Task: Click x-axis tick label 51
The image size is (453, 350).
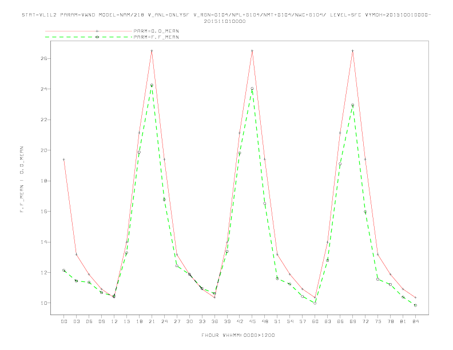Action: 277,321
